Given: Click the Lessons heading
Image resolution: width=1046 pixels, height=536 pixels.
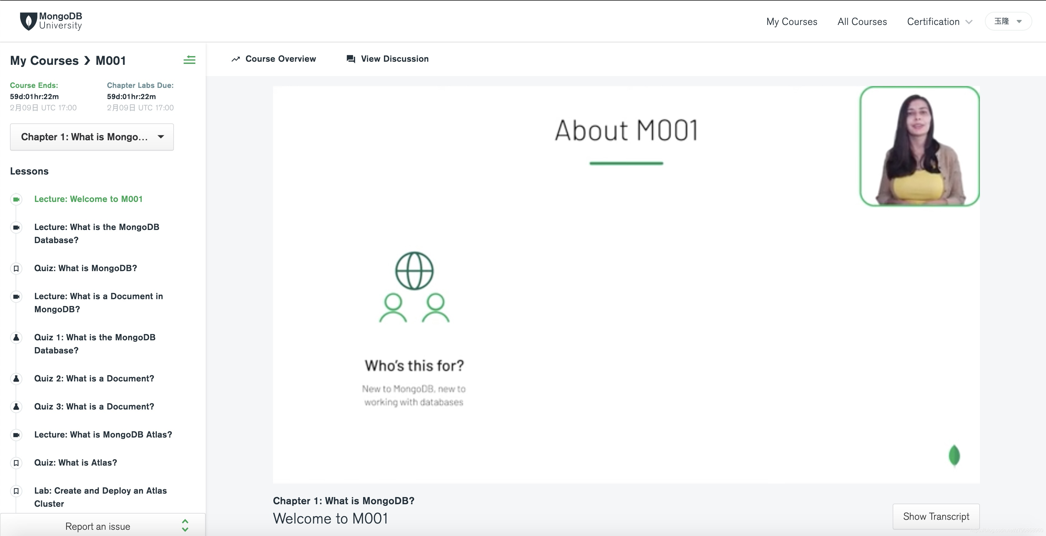Looking at the screenshot, I should (29, 171).
